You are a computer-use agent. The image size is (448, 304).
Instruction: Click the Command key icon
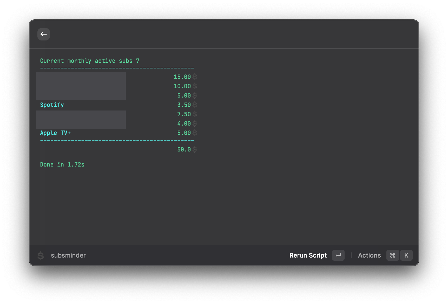click(x=393, y=255)
